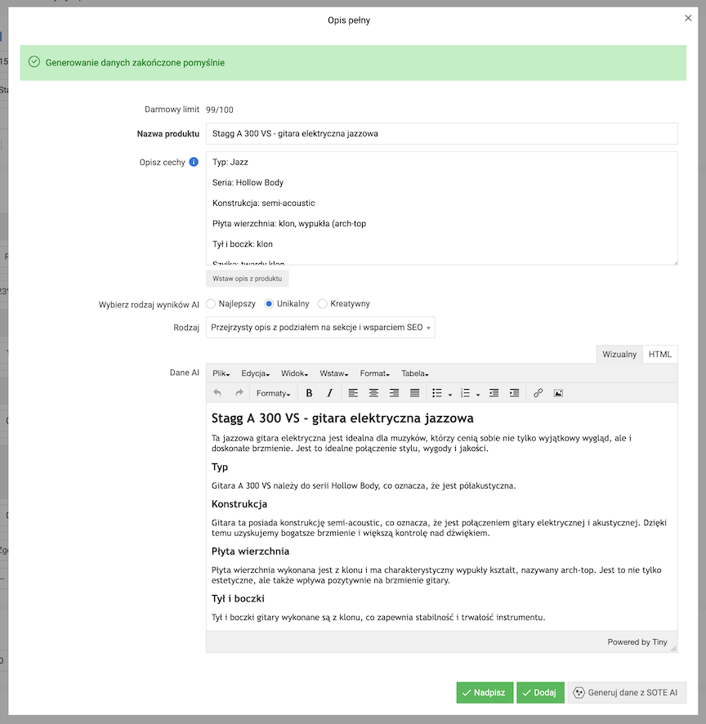This screenshot has width=706, height=724.
Task: Click the Dodaj button
Action: pyautogui.click(x=540, y=693)
